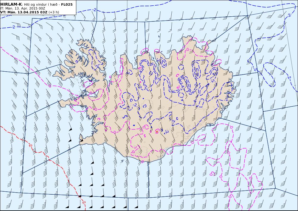Click the 'IT: Mán. 13. Apr. 2015 00Z' line

pyautogui.click(x=23, y=8)
